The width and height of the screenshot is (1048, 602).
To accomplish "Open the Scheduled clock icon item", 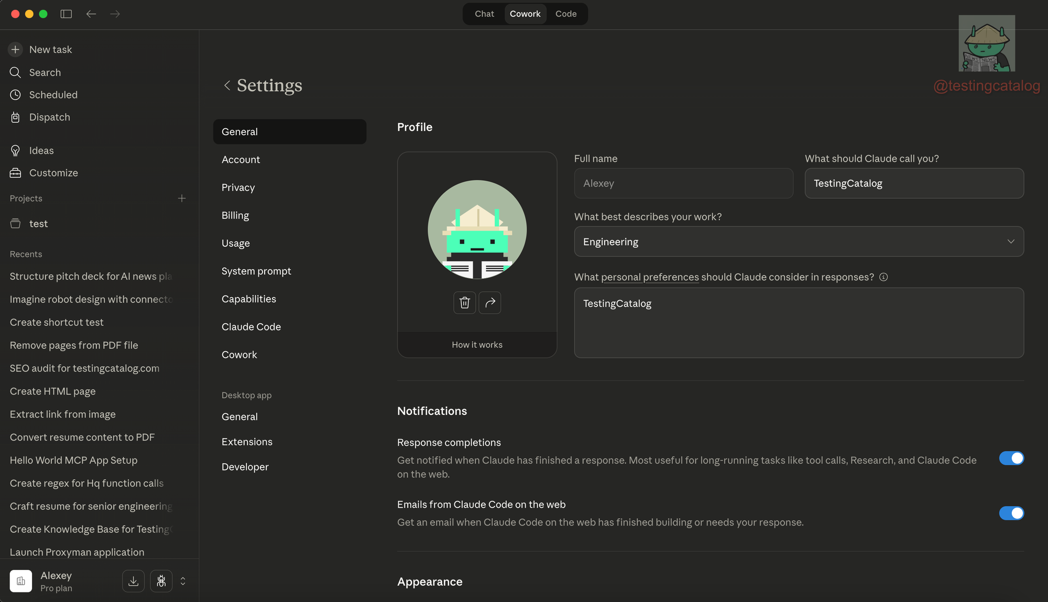I will point(16,95).
